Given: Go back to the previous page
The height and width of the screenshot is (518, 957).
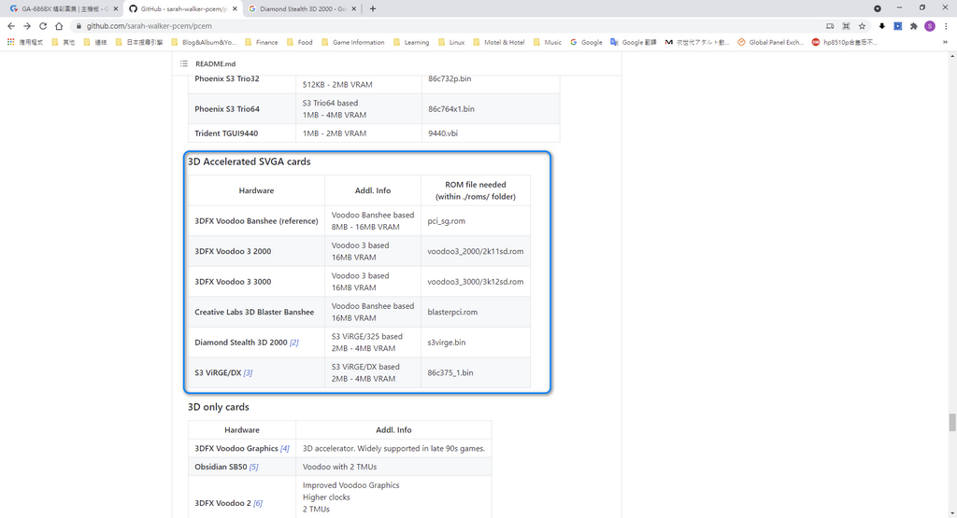Looking at the screenshot, I should [11, 26].
